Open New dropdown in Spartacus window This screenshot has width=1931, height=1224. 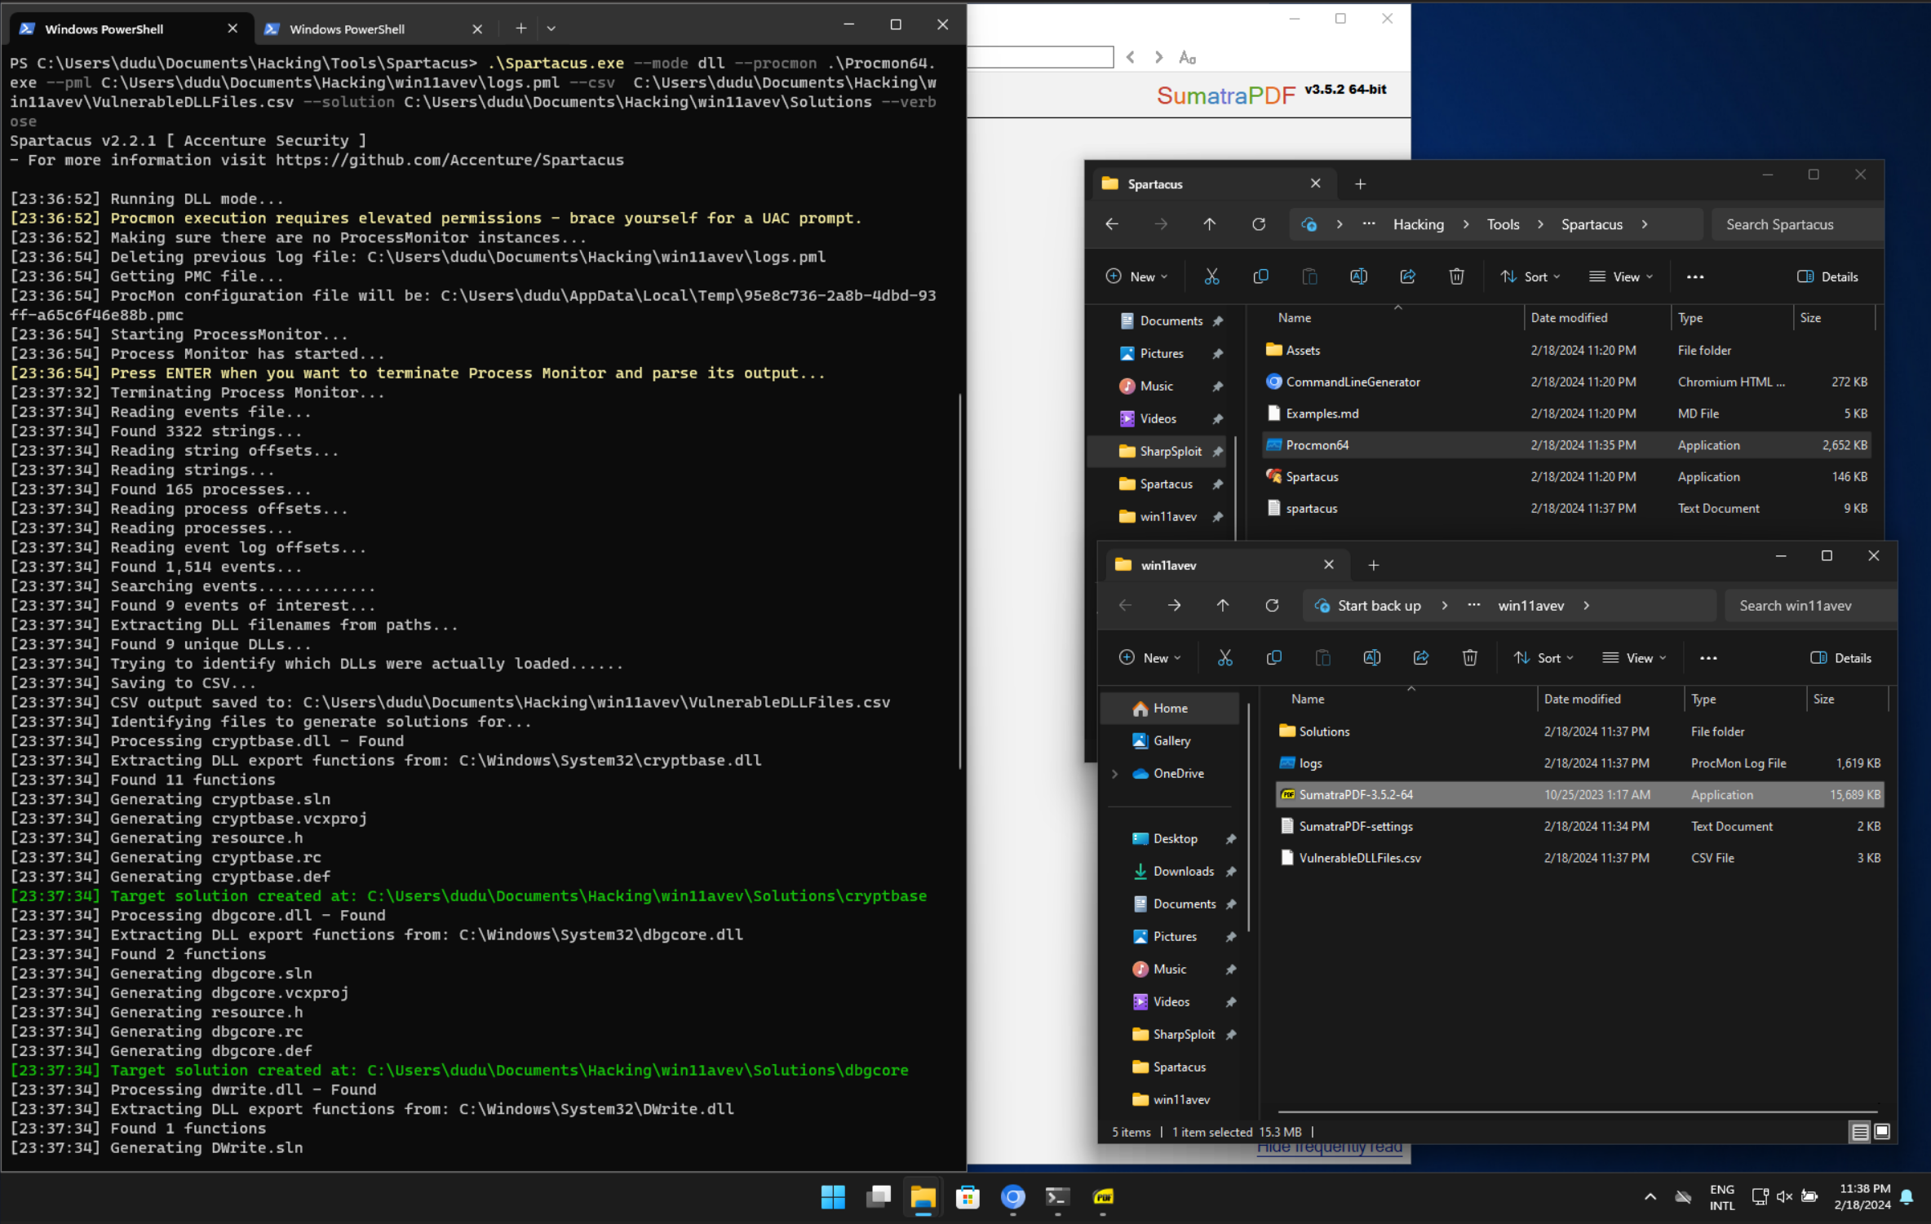coord(1136,276)
